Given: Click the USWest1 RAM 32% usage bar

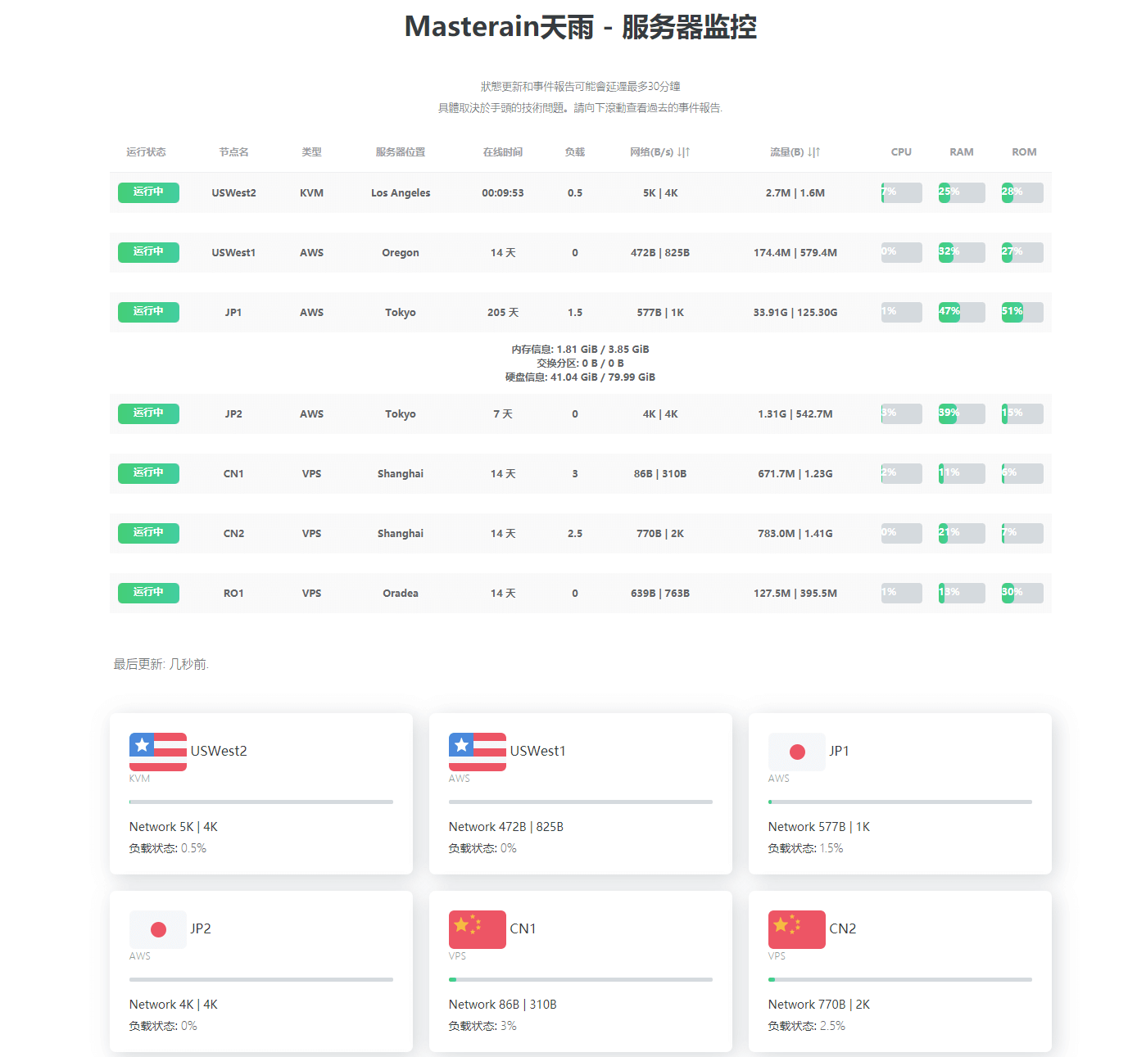Looking at the screenshot, I should pos(961,252).
